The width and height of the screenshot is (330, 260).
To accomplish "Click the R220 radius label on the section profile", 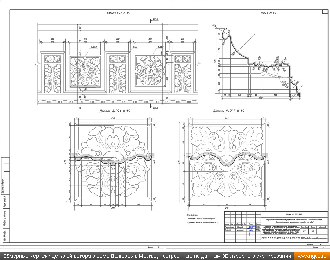I will tap(233, 54).
